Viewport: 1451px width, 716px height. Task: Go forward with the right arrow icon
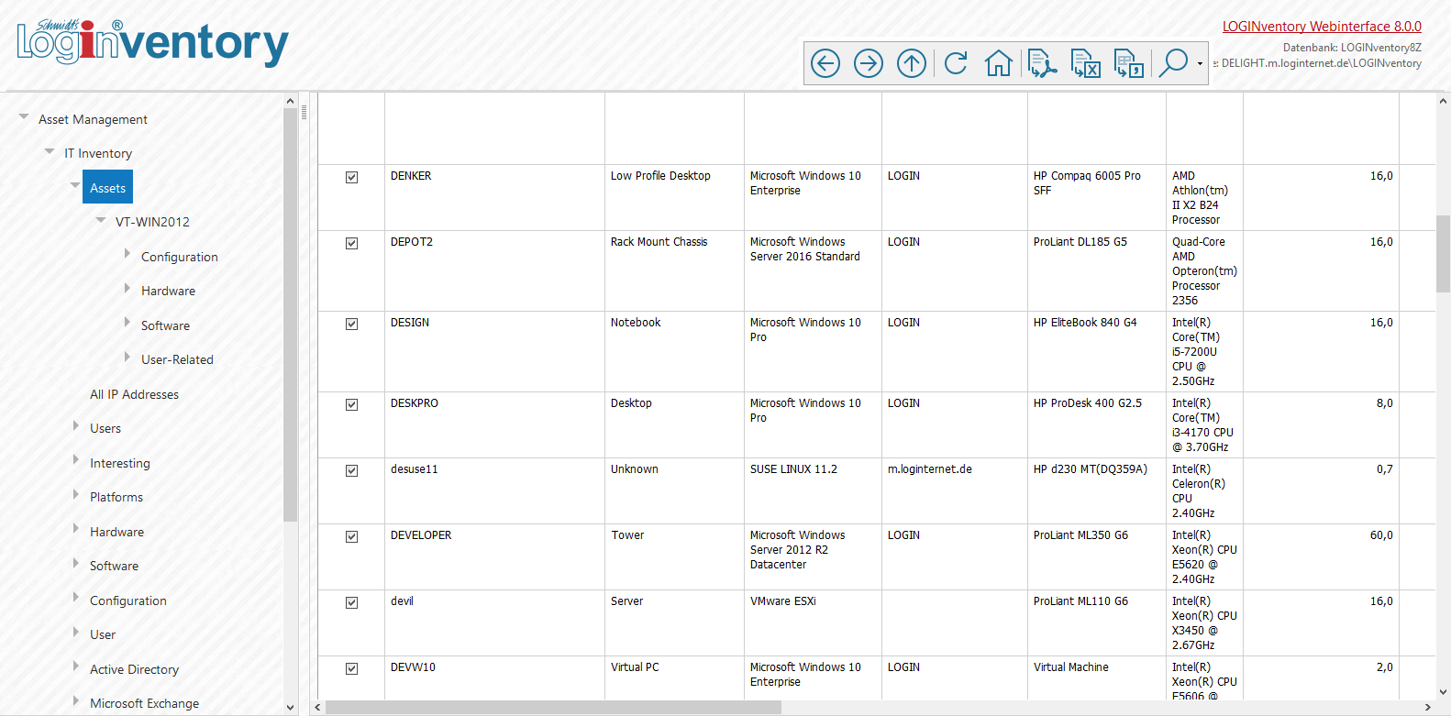[869, 63]
